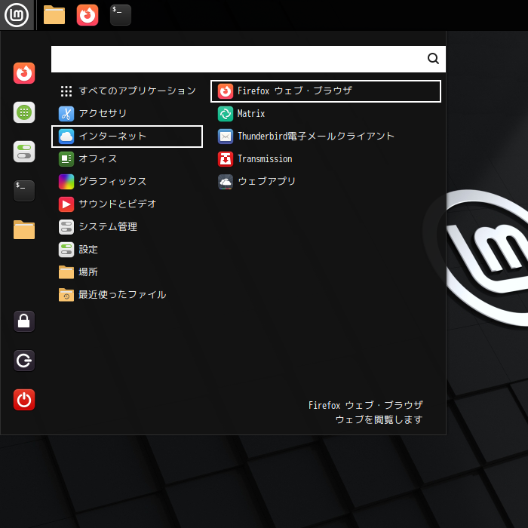Select the システム管理 category

[127, 227]
